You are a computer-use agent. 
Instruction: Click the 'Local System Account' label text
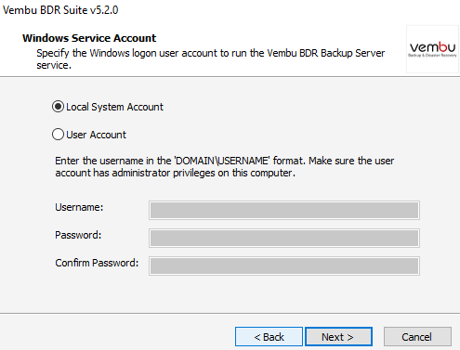click(114, 107)
